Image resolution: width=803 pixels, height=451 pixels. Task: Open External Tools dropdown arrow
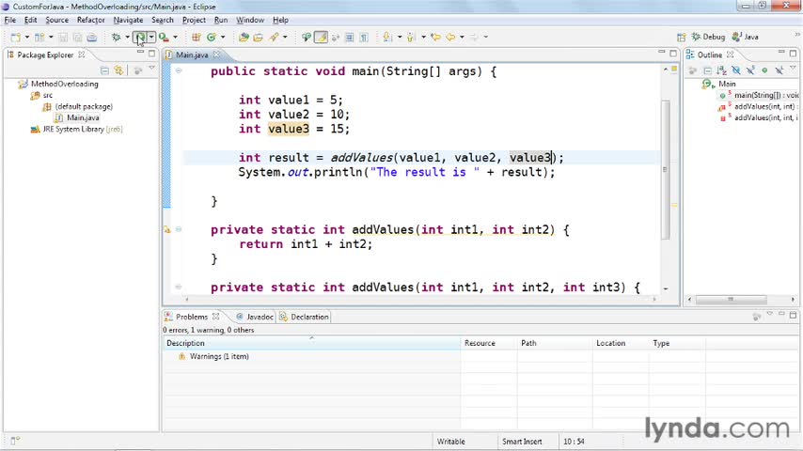(x=175, y=37)
